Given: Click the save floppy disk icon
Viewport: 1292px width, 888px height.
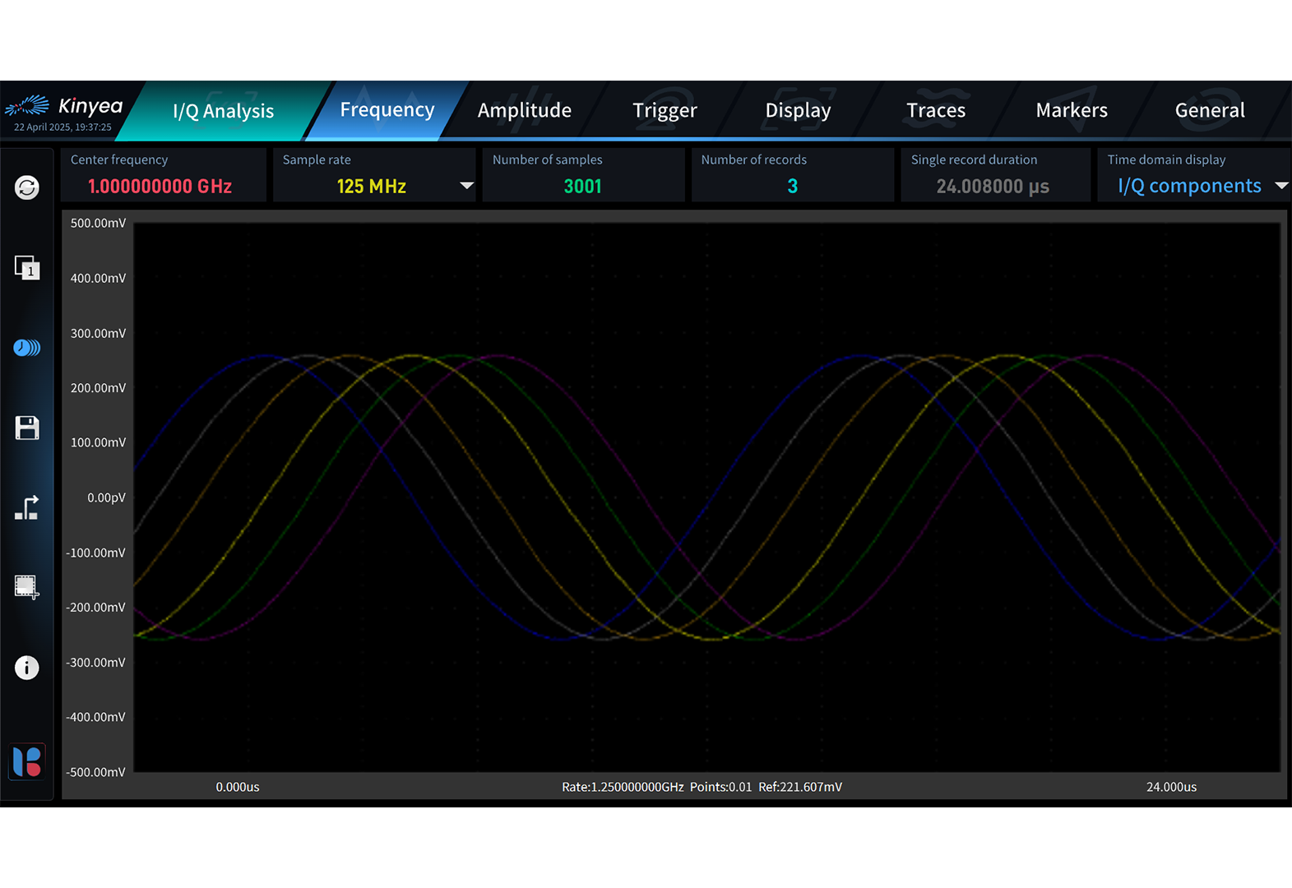Looking at the screenshot, I should click(27, 428).
